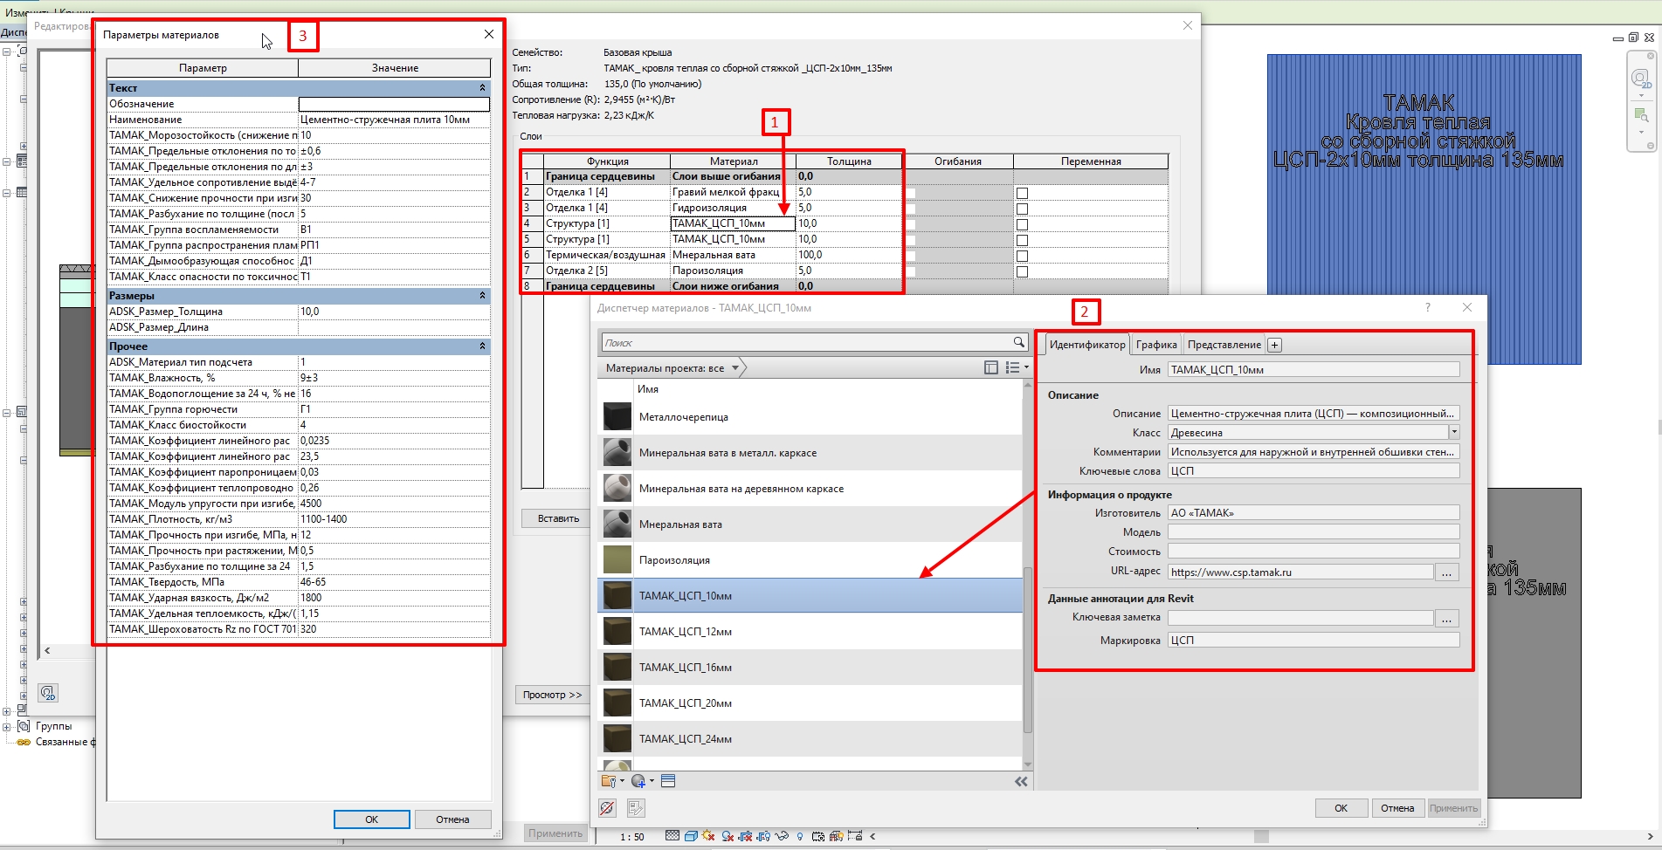The image size is (1662, 850).
Task: Switch to the Представление tab
Action: pos(1224,345)
